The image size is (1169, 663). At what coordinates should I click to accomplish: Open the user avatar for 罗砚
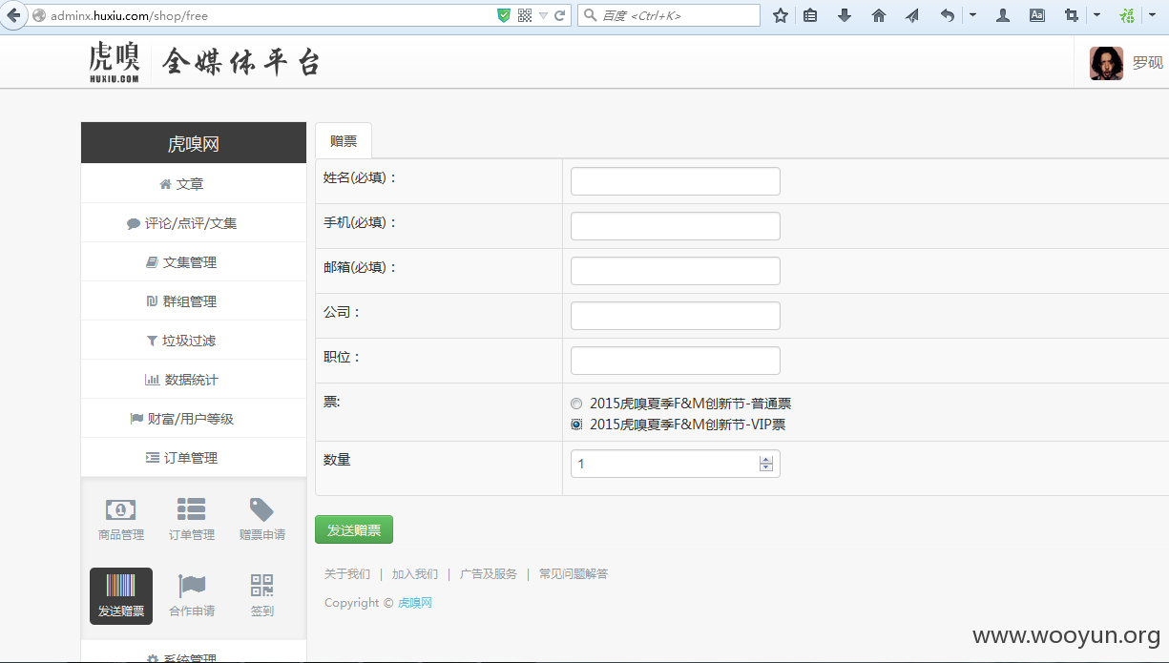[x=1107, y=63]
